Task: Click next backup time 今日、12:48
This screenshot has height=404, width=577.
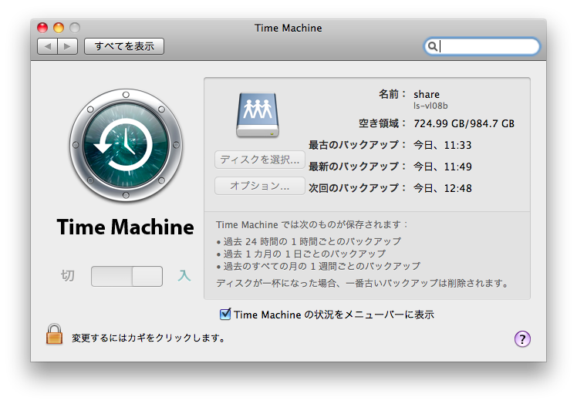Action: pos(442,188)
